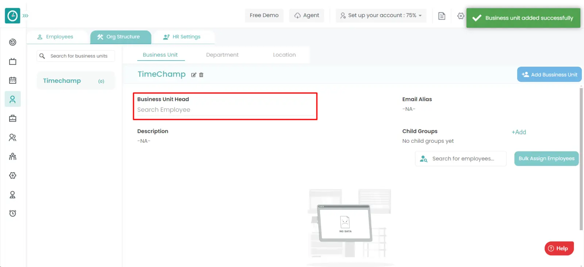584x267 pixels.
Task: Switch to the Department sub-tab
Action: click(x=222, y=55)
